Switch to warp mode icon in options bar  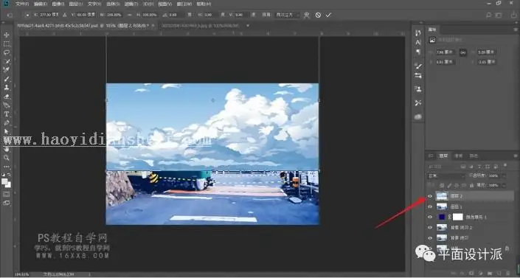(306, 15)
